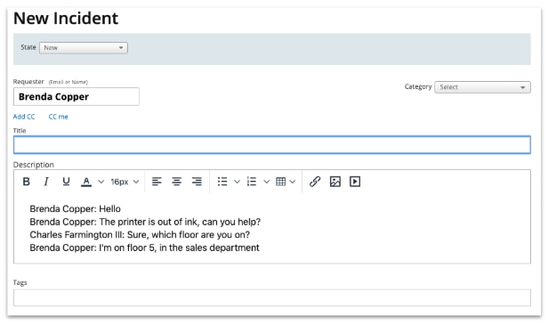
Task: Open the State dropdown
Action: (84, 47)
